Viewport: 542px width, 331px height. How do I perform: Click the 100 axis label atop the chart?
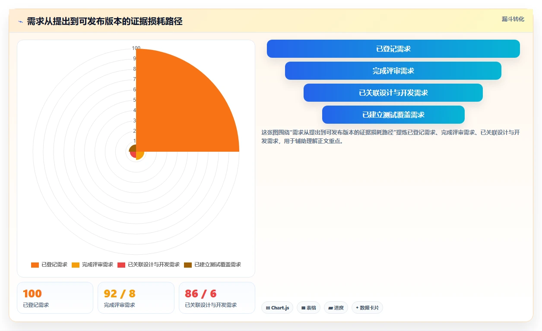(x=136, y=48)
